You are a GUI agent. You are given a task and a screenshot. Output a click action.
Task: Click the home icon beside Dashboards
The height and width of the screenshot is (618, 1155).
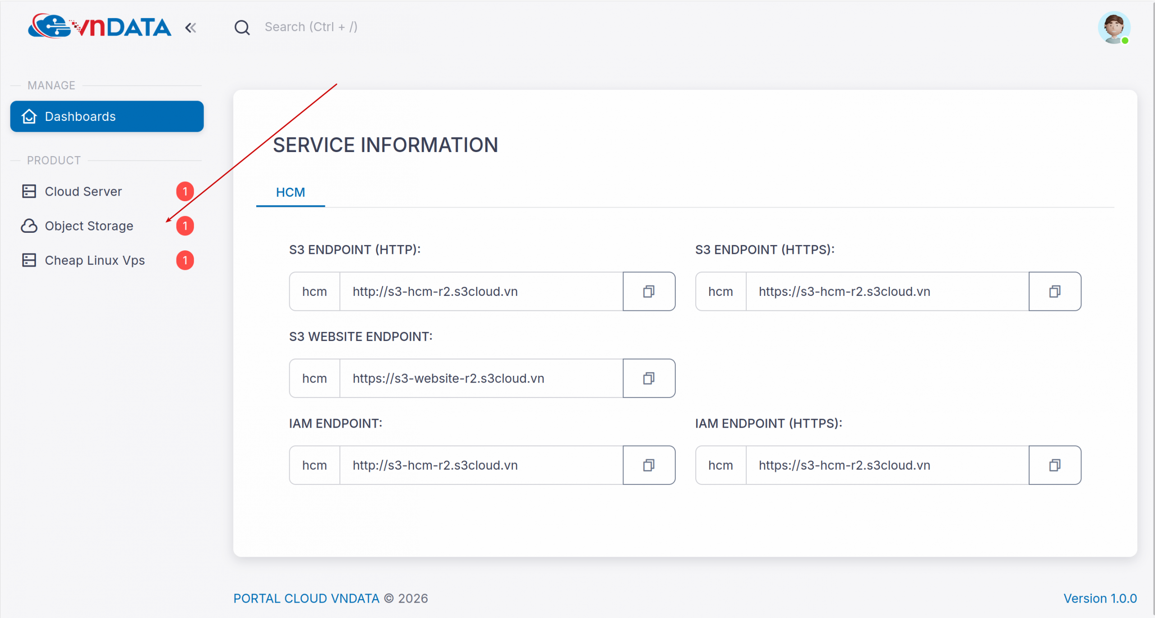pos(28,116)
